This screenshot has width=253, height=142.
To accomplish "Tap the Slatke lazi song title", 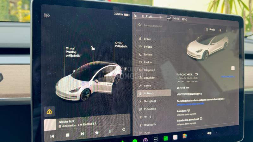I will point(66,121).
